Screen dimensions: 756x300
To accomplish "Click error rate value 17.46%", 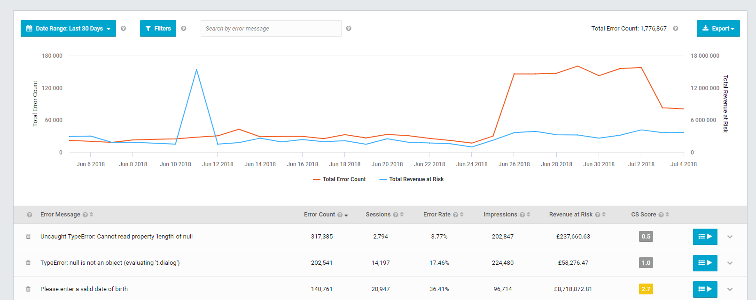I will coord(439,263).
